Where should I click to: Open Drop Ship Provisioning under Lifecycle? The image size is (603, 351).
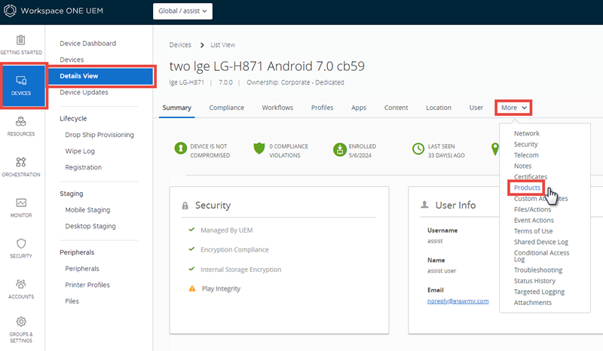coord(99,135)
